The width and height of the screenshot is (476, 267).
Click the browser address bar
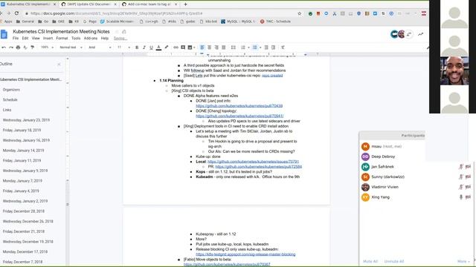[161, 13]
